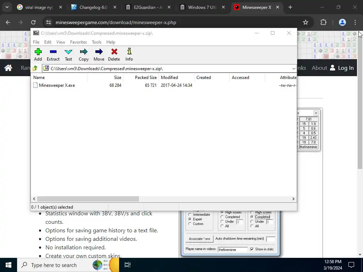The width and height of the screenshot is (363, 272).
Task: Open the Tools menu in 7-Zip
Action: (x=96, y=42)
